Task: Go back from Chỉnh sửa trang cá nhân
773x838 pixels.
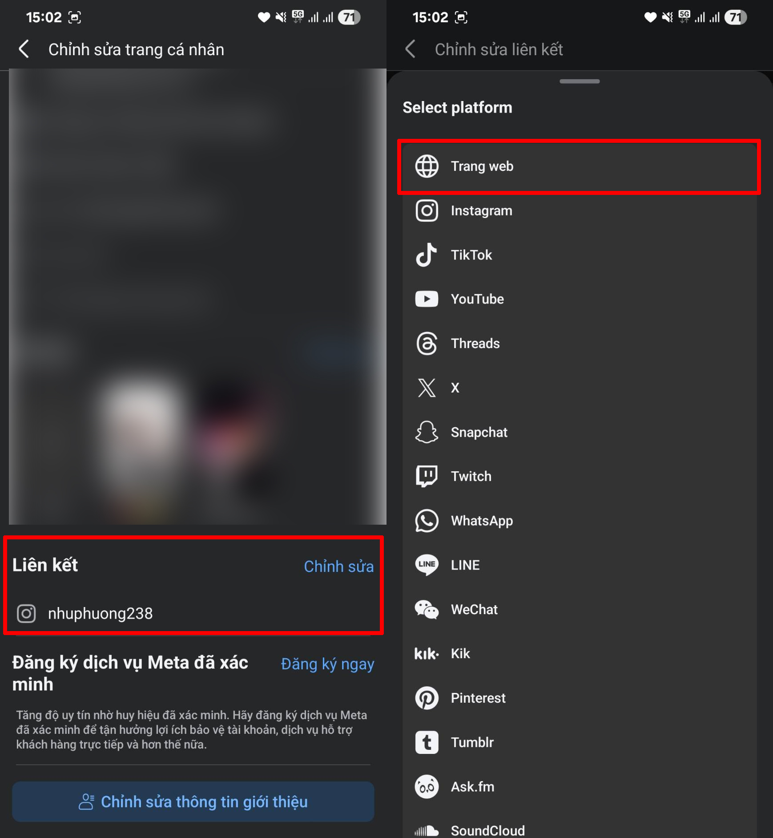Action: click(24, 49)
